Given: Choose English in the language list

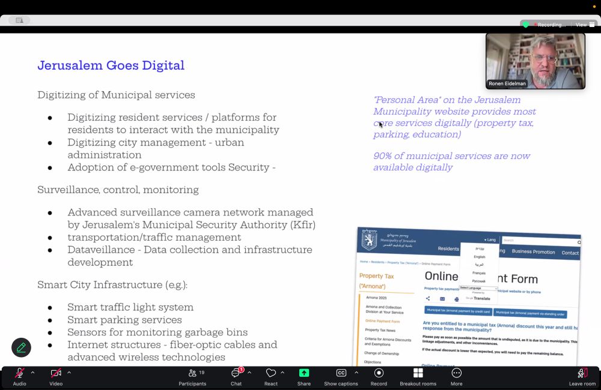Looking at the screenshot, I should [x=479, y=257].
